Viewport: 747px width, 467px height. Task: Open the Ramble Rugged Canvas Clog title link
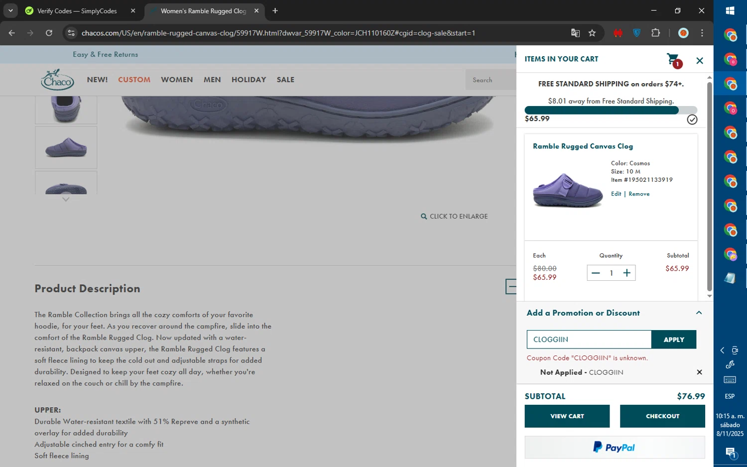583,146
